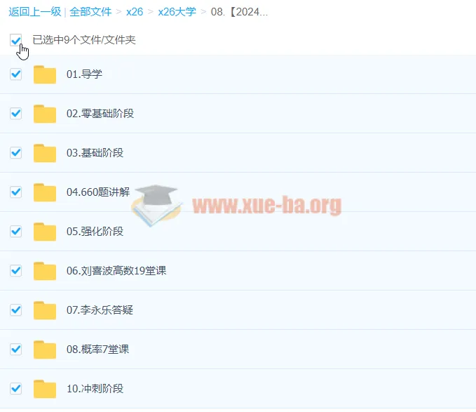Toggle checkbox beside 04.660题讲解
The width and height of the screenshot is (476, 412).
[x=16, y=192]
